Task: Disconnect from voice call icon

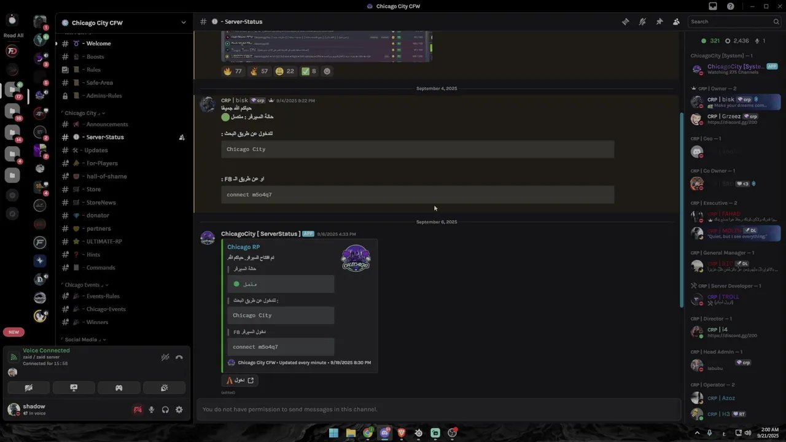Action: [179, 357]
